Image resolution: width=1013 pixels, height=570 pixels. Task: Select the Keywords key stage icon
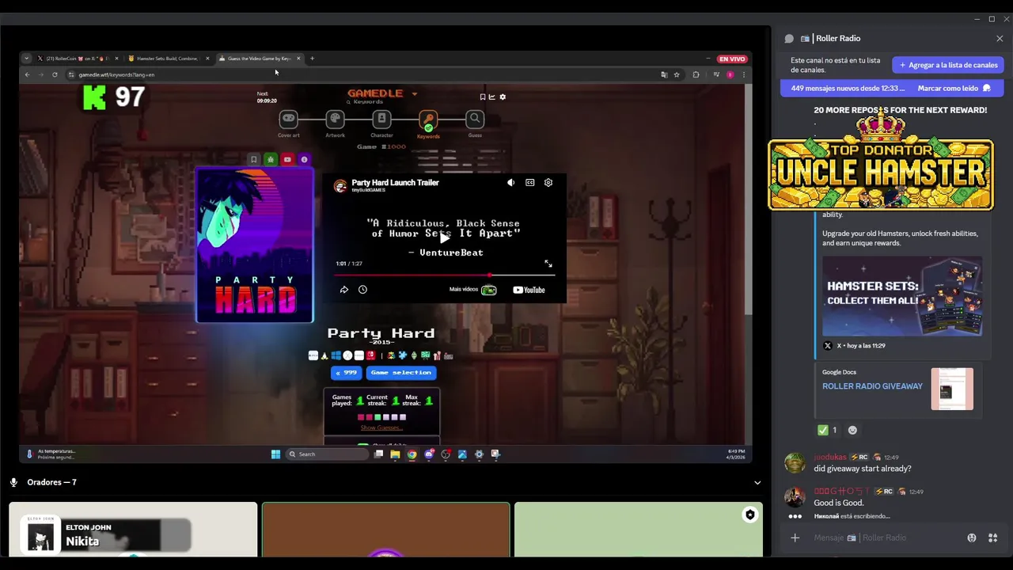pyautogui.click(x=428, y=120)
